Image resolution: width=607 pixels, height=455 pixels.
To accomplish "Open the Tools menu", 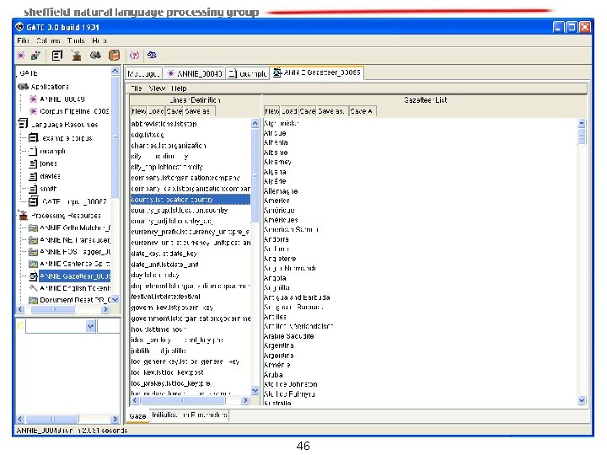I will (x=76, y=40).
